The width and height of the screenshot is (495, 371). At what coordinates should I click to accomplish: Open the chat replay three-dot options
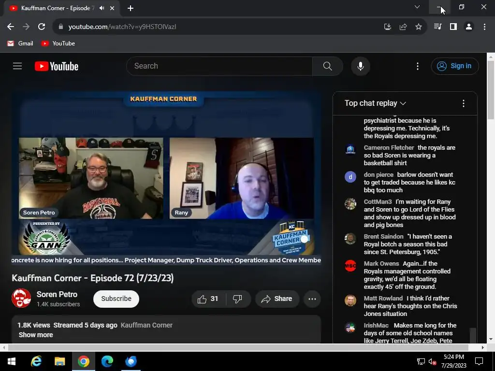[463, 103]
